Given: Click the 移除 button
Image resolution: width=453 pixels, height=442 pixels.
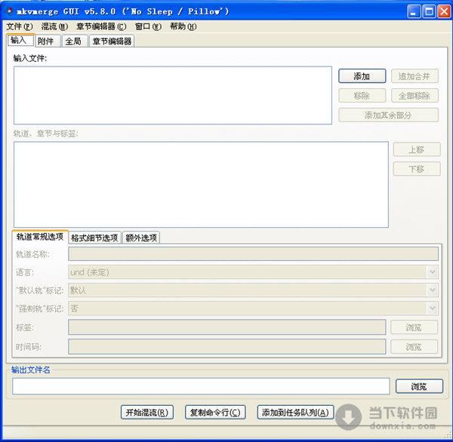Looking at the screenshot, I should pyautogui.click(x=362, y=96).
